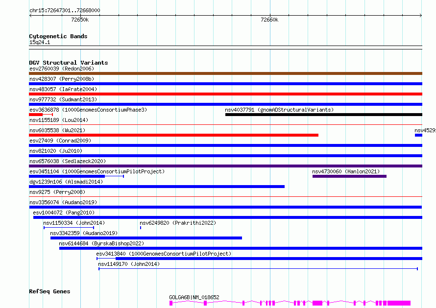The width and height of the screenshot is (436, 308).
Task: Select the esv3451104 (1000GenomesConsortiumPilotProject) blue bar
Action: tap(76, 176)
